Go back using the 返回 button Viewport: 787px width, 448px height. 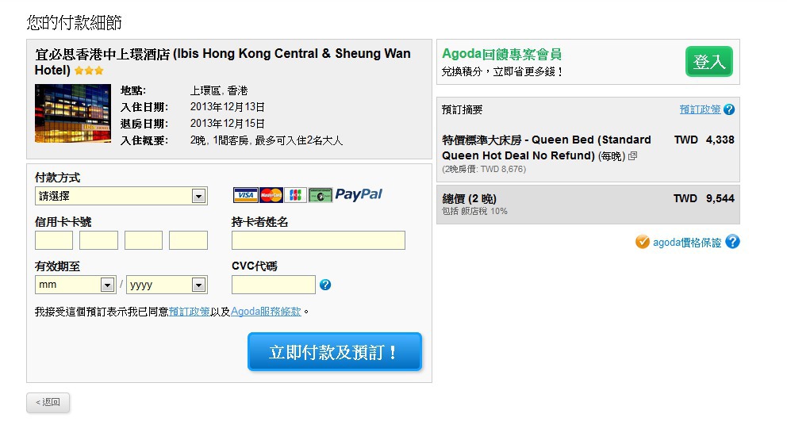48,402
